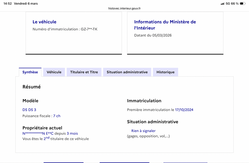Open the Situation administrative tab
This screenshot has height=163, width=249.
tap(127, 72)
